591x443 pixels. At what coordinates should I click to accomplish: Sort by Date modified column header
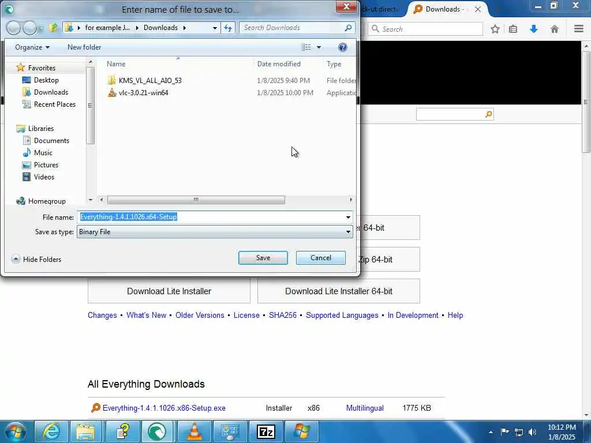coord(279,63)
